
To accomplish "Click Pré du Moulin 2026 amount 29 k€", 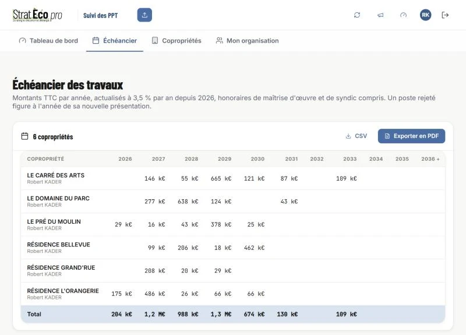I will [123, 224].
